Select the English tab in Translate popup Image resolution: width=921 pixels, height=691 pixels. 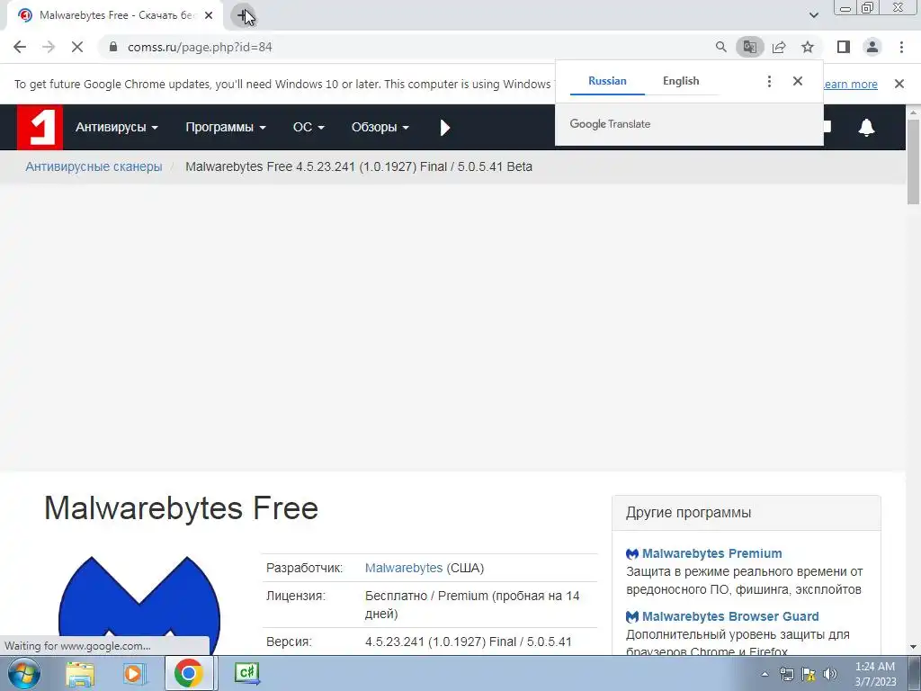click(681, 81)
